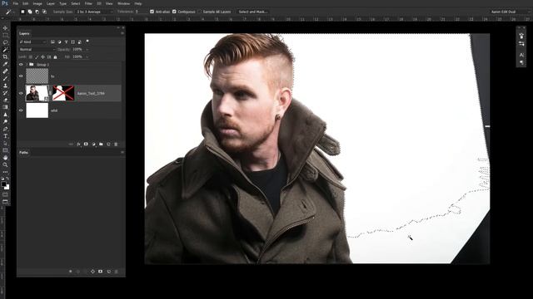Select the Clone Stamp tool

5,86
